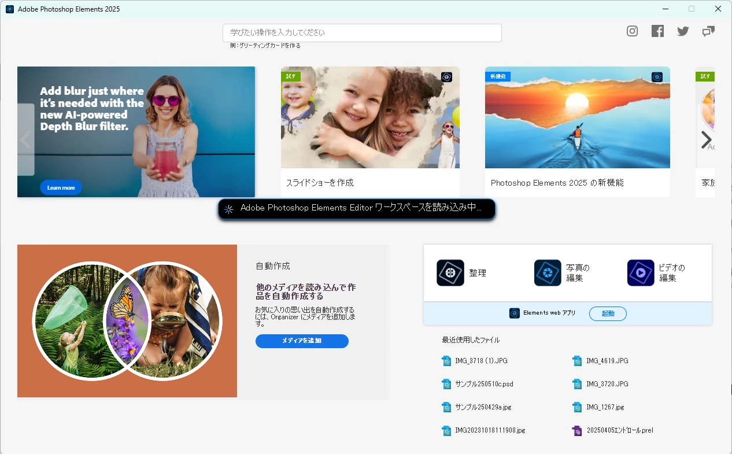Click file icon beside サンプル250510c.psd
The image size is (732, 454).
click(446, 384)
